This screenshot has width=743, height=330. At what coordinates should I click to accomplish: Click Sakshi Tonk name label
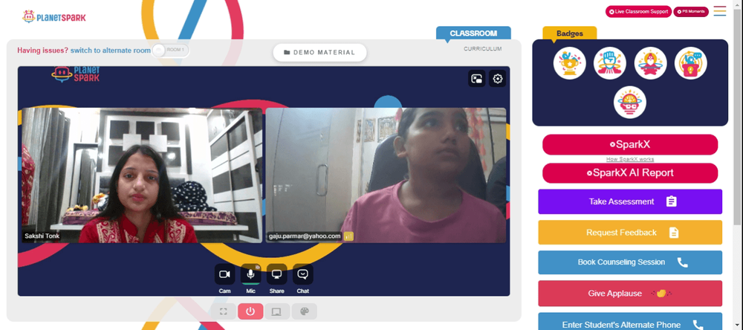(42, 236)
